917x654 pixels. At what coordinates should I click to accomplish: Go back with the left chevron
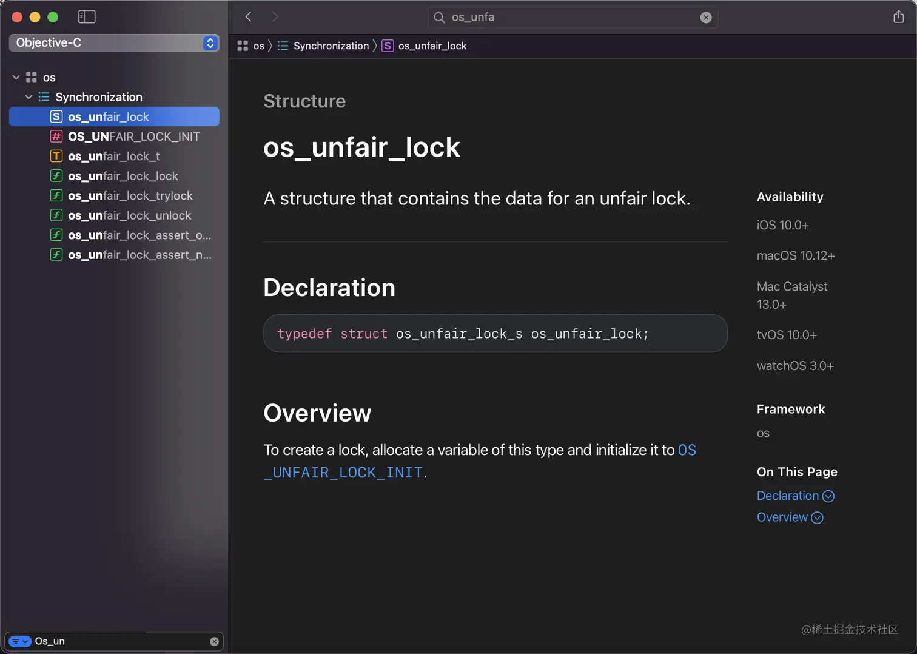[x=248, y=16]
